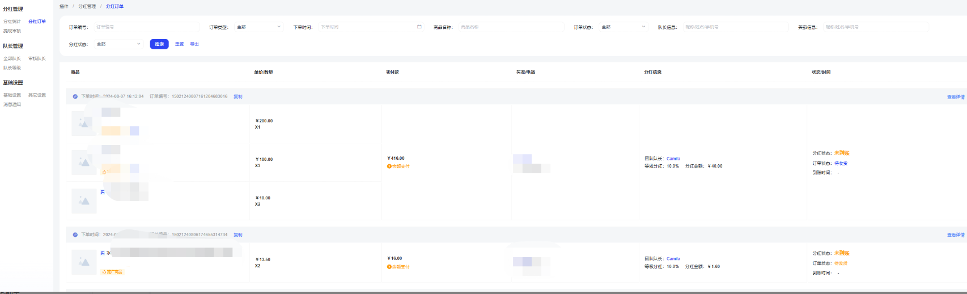
Task: Select 全部队长 in the sidebar
Action: (x=12, y=58)
